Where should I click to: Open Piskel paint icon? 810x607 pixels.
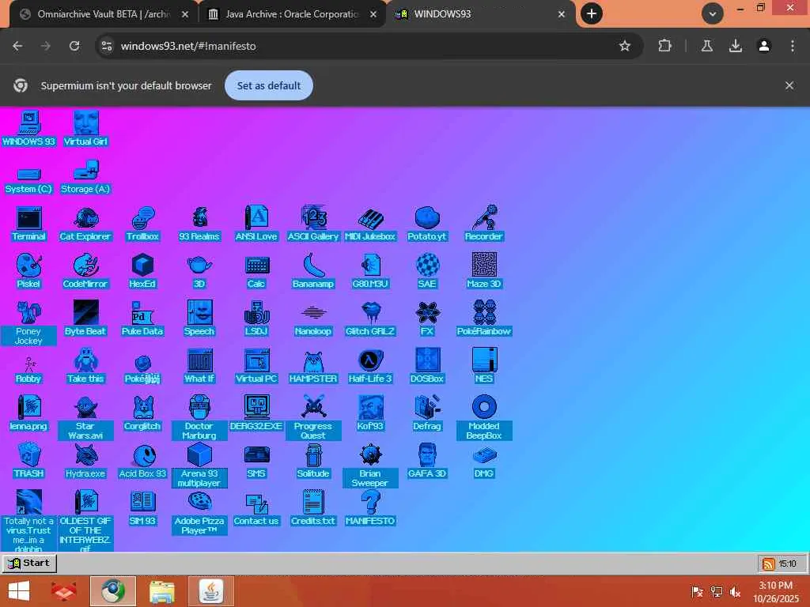(x=29, y=271)
